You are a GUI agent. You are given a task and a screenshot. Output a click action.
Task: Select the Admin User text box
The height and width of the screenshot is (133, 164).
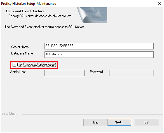[x=64, y=73]
